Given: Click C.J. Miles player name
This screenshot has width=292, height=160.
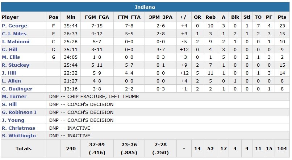Looking at the screenshot, I should (x=14, y=34).
